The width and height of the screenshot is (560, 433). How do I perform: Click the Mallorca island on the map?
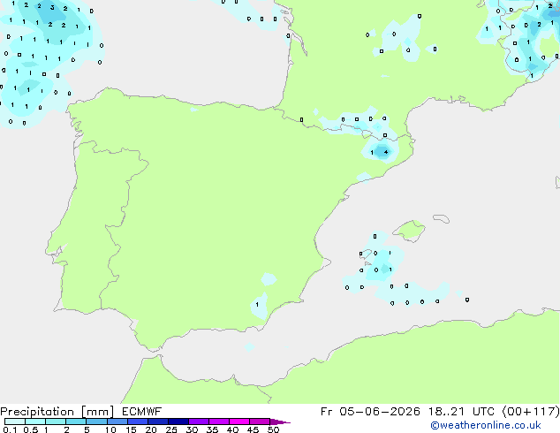[x=409, y=231]
